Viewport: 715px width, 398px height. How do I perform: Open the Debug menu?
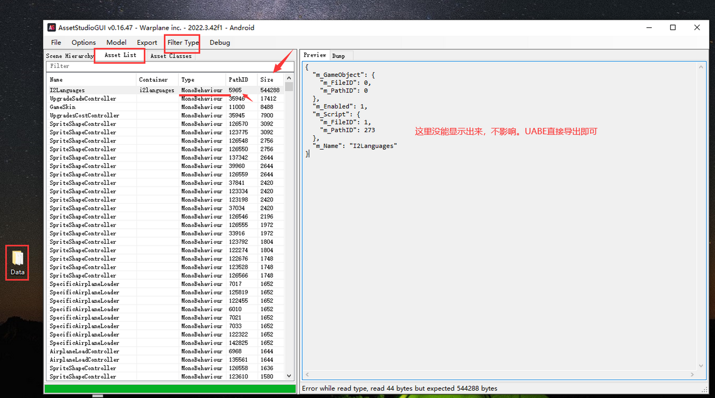[220, 43]
